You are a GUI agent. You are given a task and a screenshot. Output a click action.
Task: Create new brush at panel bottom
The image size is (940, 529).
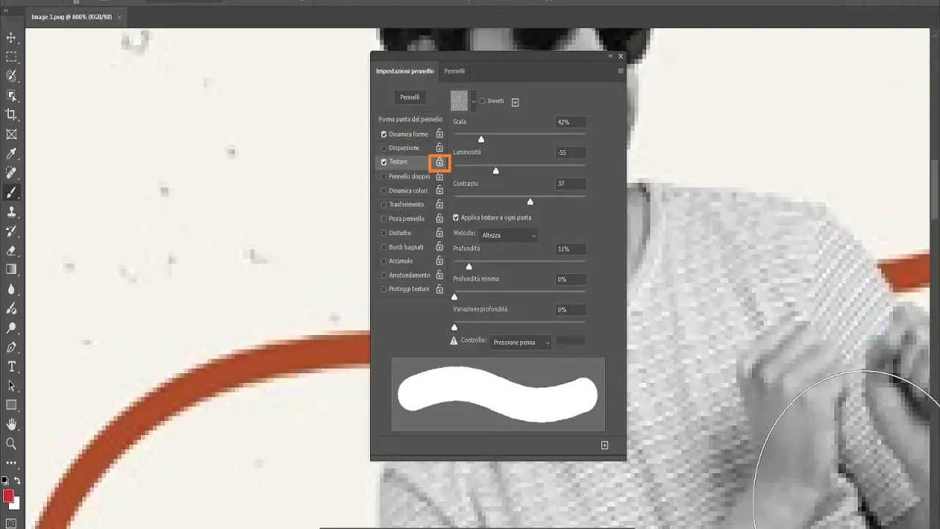pyautogui.click(x=604, y=445)
